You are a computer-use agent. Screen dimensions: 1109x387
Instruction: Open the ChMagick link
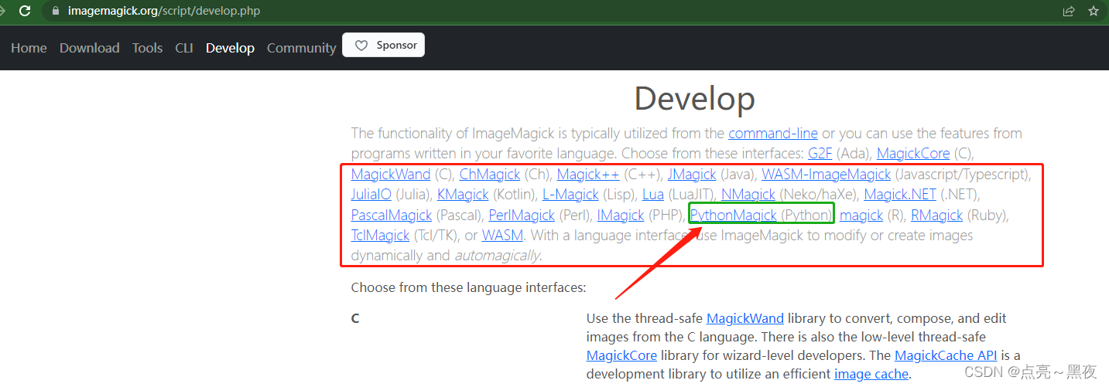490,174
